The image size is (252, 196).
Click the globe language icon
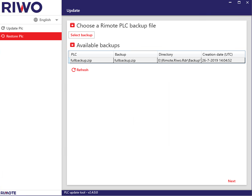[x=36, y=20]
